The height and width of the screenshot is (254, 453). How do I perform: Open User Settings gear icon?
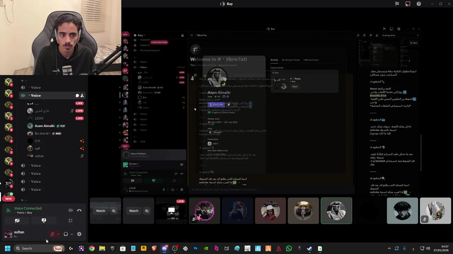pyautogui.click(x=79, y=234)
